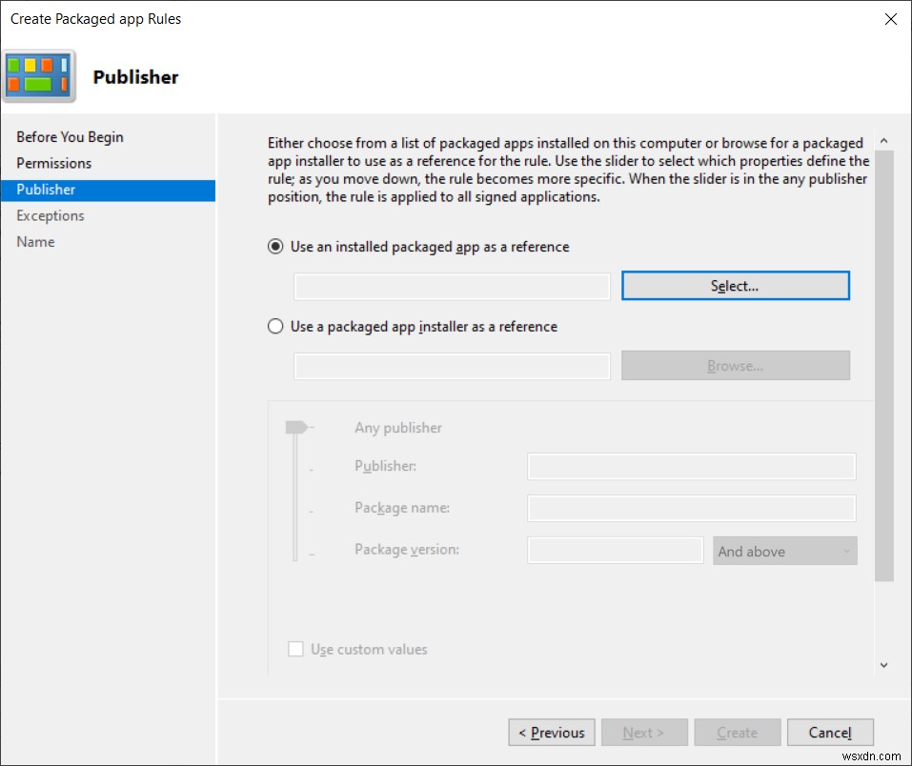912x766 pixels.
Task: Go to the "Name" wizard step
Action: coord(35,241)
